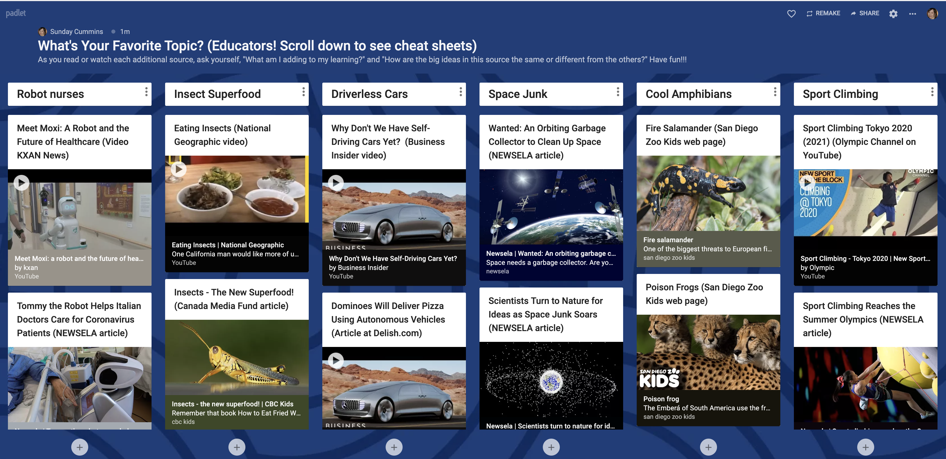Open the Fire Salamander web page thumbnail
Screen dimensions: 946x459
[x=708, y=193]
